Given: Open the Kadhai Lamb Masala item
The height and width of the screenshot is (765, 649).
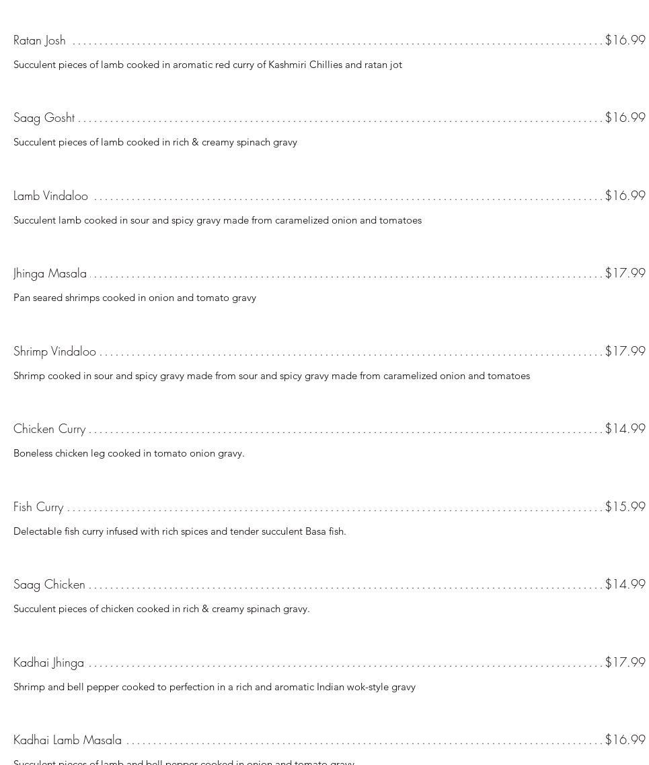Looking at the screenshot, I should (x=67, y=740).
